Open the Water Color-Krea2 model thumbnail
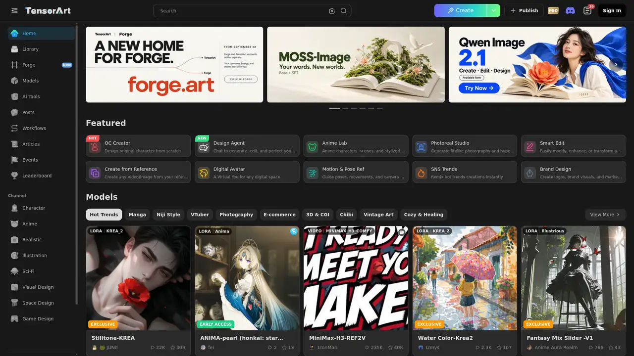634x356 pixels. pyautogui.click(x=465, y=278)
